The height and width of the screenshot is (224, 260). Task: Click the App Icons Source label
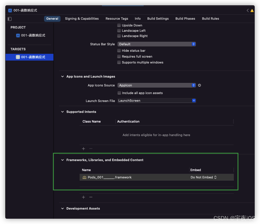[x=101, y=85]
